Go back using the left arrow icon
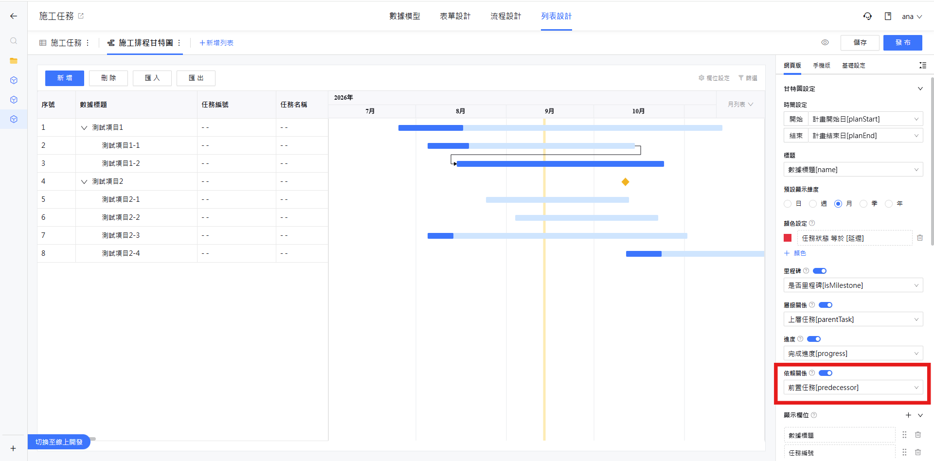This screenshot has height=461, width=934. click(14, 16)
